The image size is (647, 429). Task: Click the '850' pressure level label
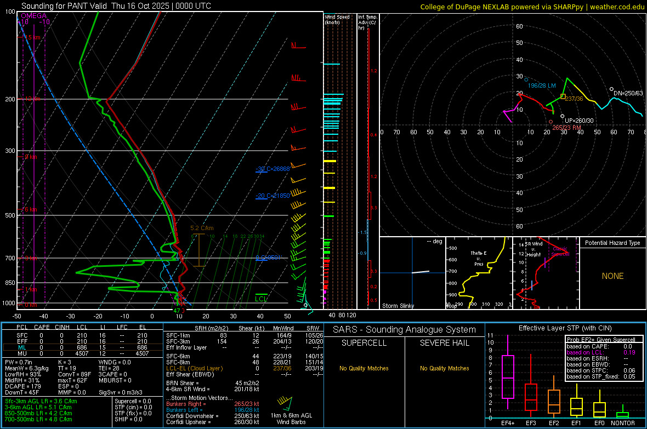point(10,283)
